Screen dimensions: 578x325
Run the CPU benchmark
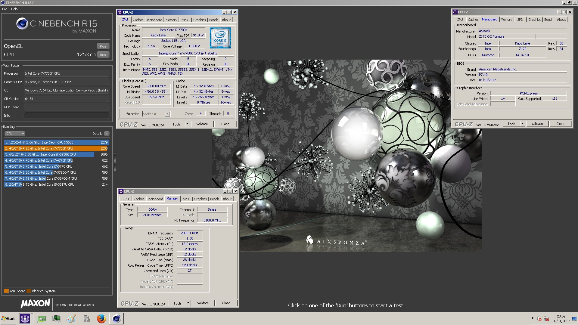point(103,55)
